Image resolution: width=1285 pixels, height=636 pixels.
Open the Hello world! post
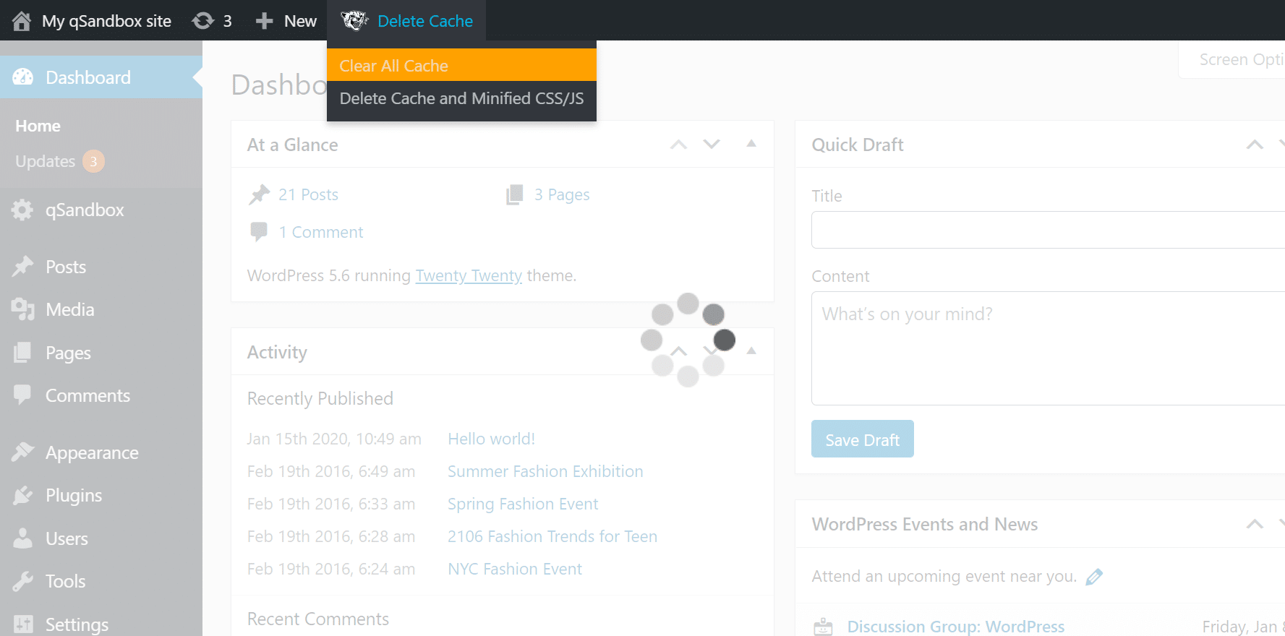(491, 439)
